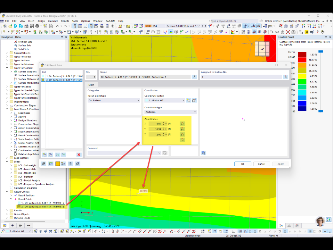Click the -Z face of the view cube
The height and width of the screenshot is (250, 333).
(x=262, y=49)
